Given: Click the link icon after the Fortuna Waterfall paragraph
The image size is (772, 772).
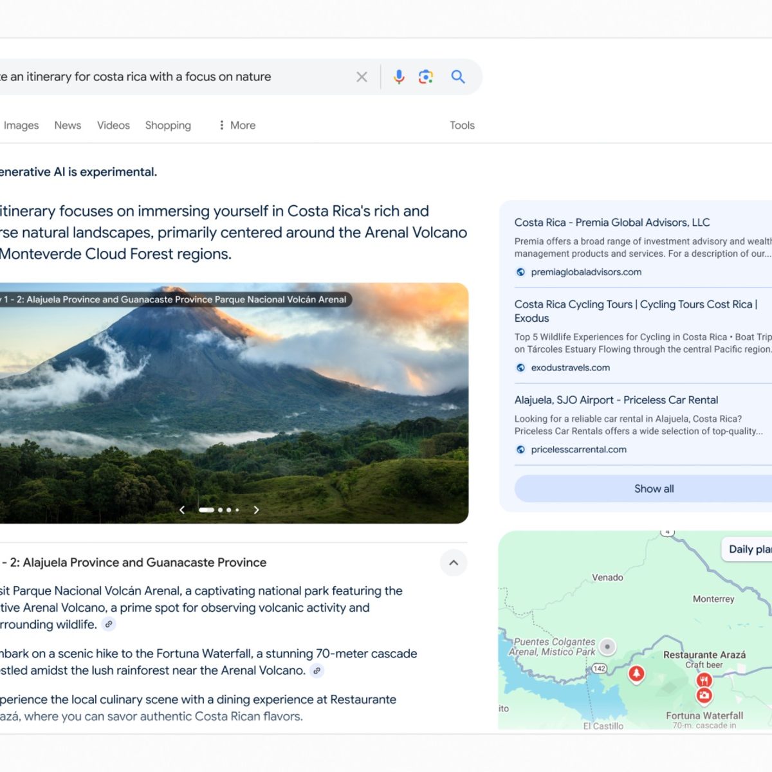Looking at the screenshot, I should [317, 670].
